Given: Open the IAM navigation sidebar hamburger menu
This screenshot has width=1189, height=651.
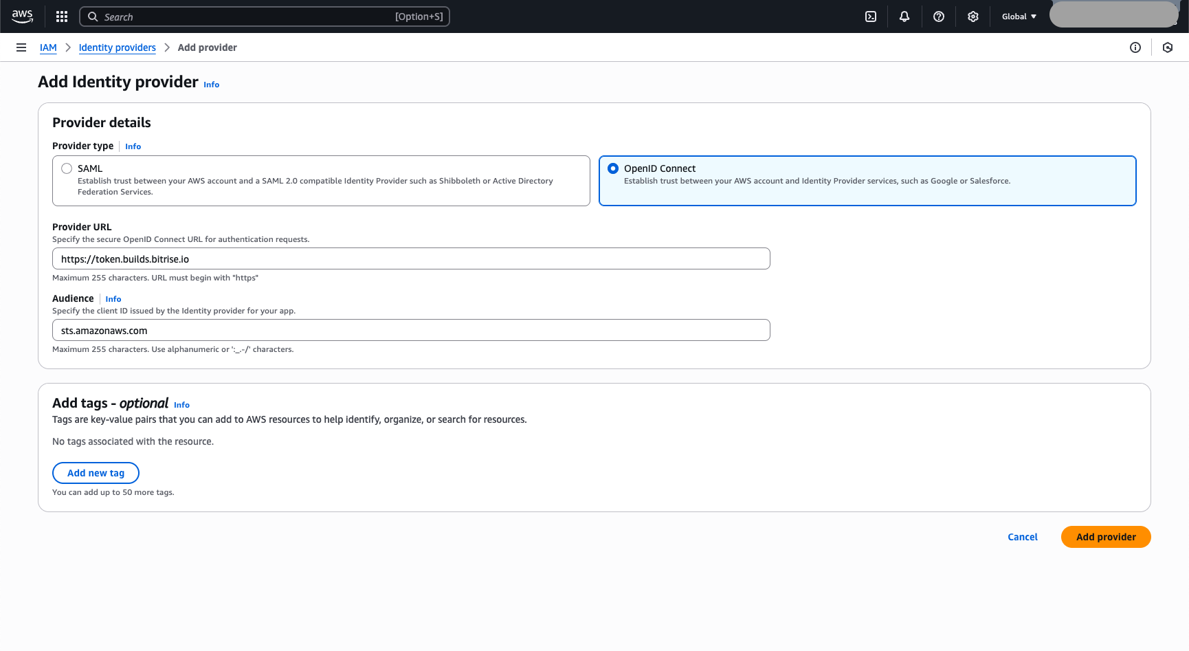Looking at the screenshot, I should (21, 47).
